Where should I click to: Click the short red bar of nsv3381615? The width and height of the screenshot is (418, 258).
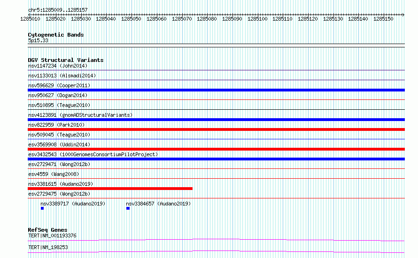coord(110,189)
